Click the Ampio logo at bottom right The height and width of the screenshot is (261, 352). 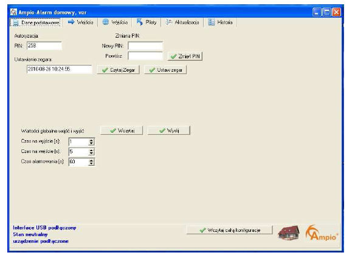coord(322,233)
